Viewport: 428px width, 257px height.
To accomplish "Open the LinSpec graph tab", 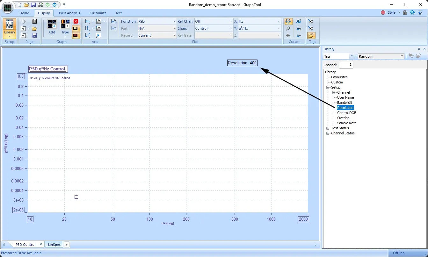I will 54,244.
